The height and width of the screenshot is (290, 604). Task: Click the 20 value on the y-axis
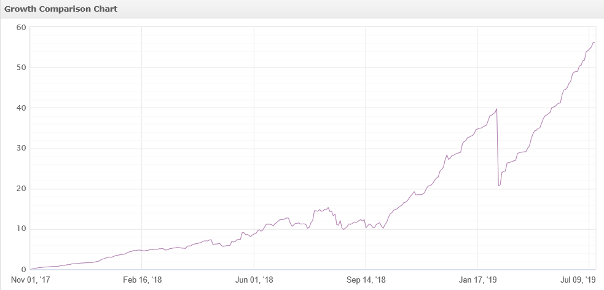pos(21,189)
